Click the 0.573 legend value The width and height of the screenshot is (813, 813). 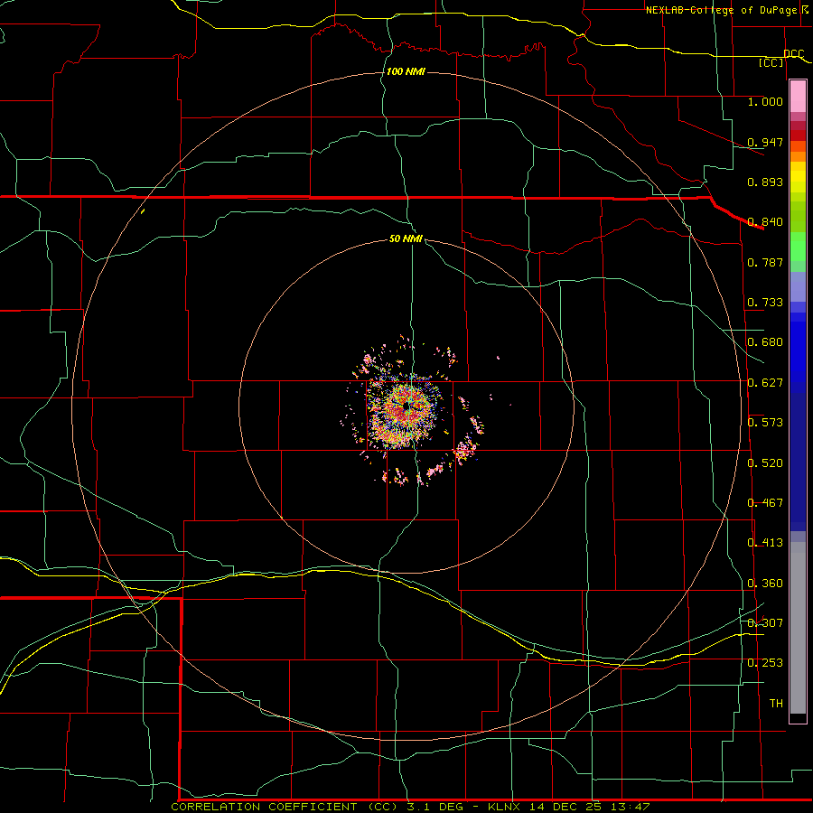(765, 423)
